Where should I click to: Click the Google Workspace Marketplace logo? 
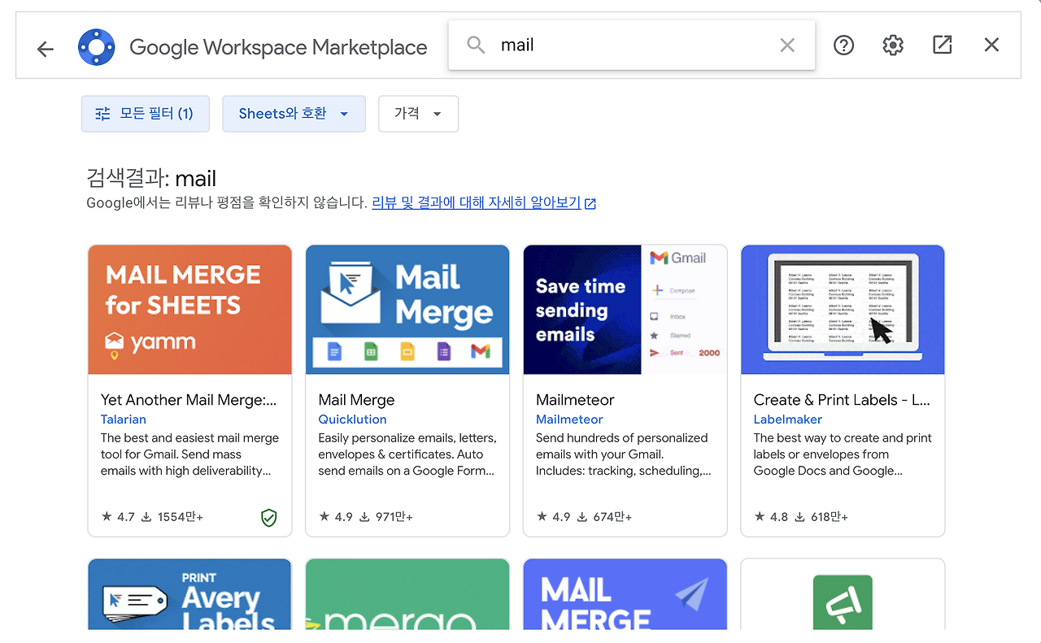tap(97, 47)
